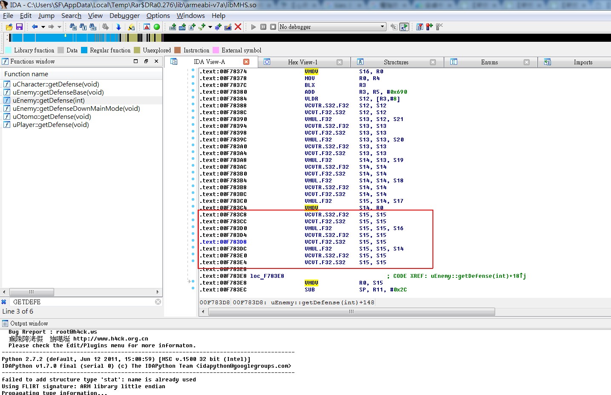Open the Edit menu
611x395 pixels.
pyautogui.click(x=26, y=16)
